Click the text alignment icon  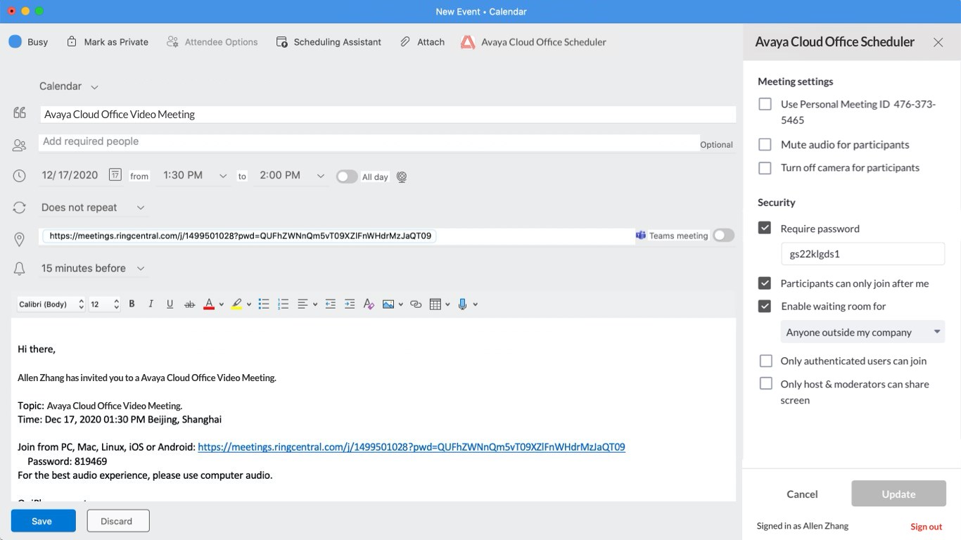[303, 304]
